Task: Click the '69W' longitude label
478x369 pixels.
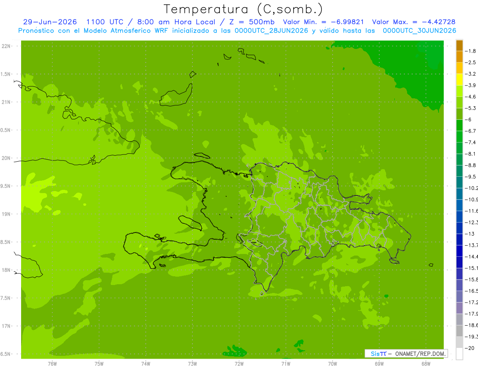Action: [379, 364]
